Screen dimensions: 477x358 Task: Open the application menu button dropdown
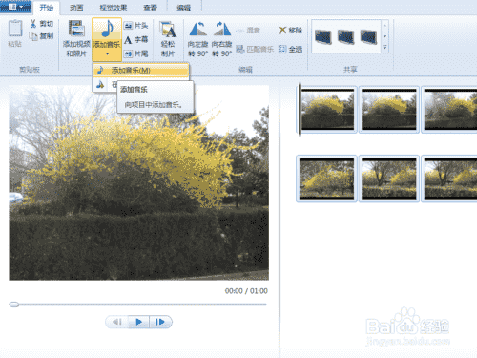click(16, 7)
